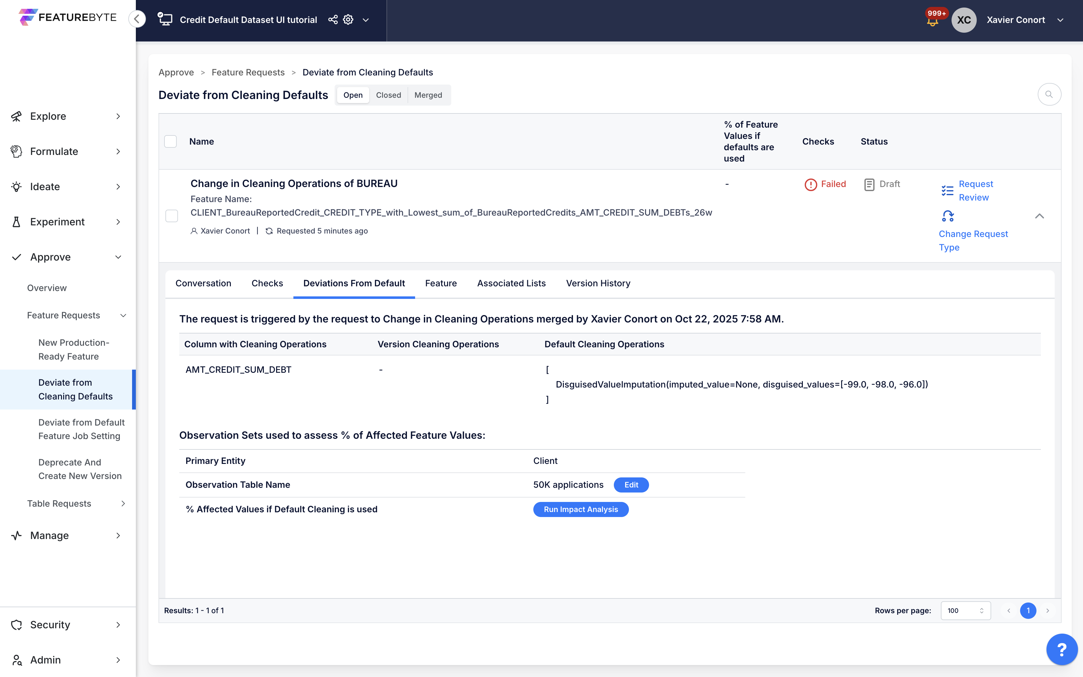Switch filter to Closed requests
Screen dimensions: 1083x677
(x=388, y=95)
